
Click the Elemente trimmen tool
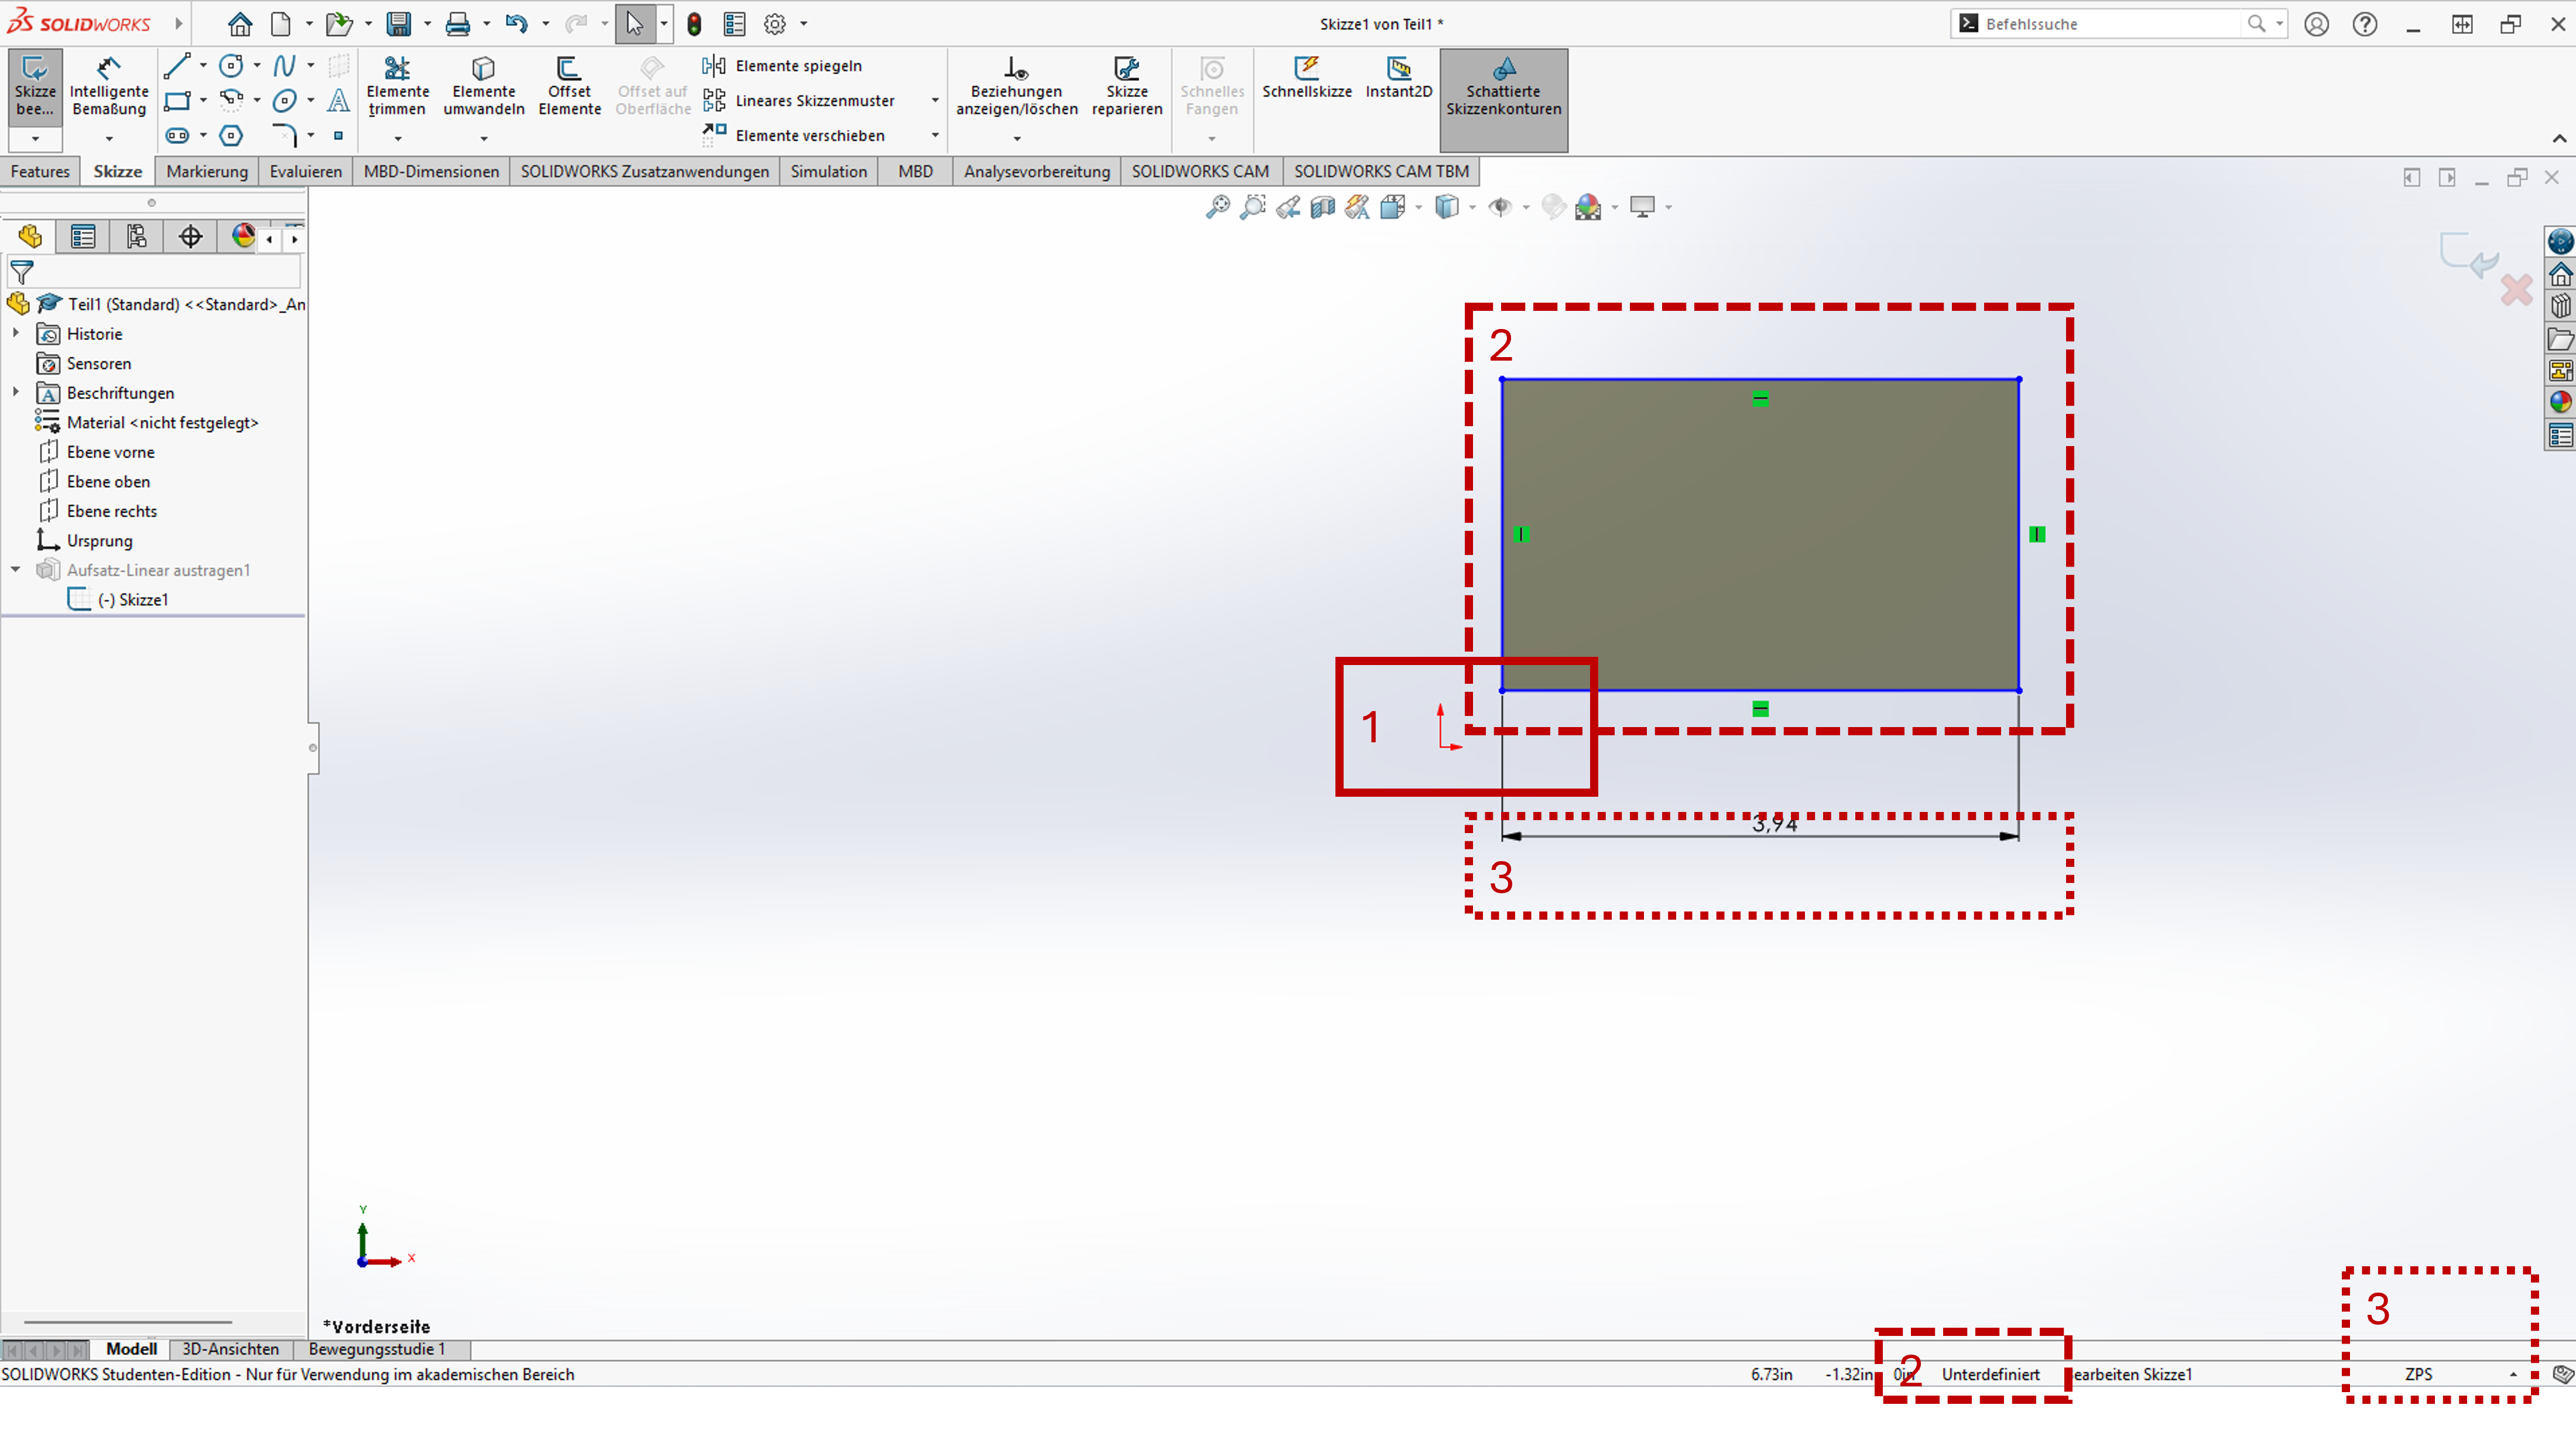(397, 86)
